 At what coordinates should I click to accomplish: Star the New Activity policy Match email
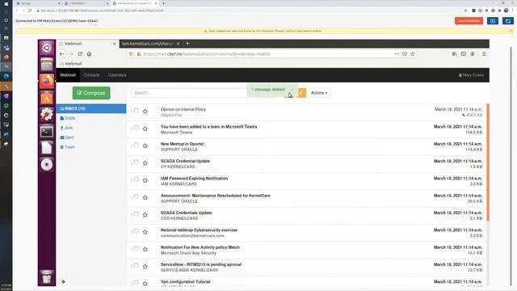tap(145, 250)
